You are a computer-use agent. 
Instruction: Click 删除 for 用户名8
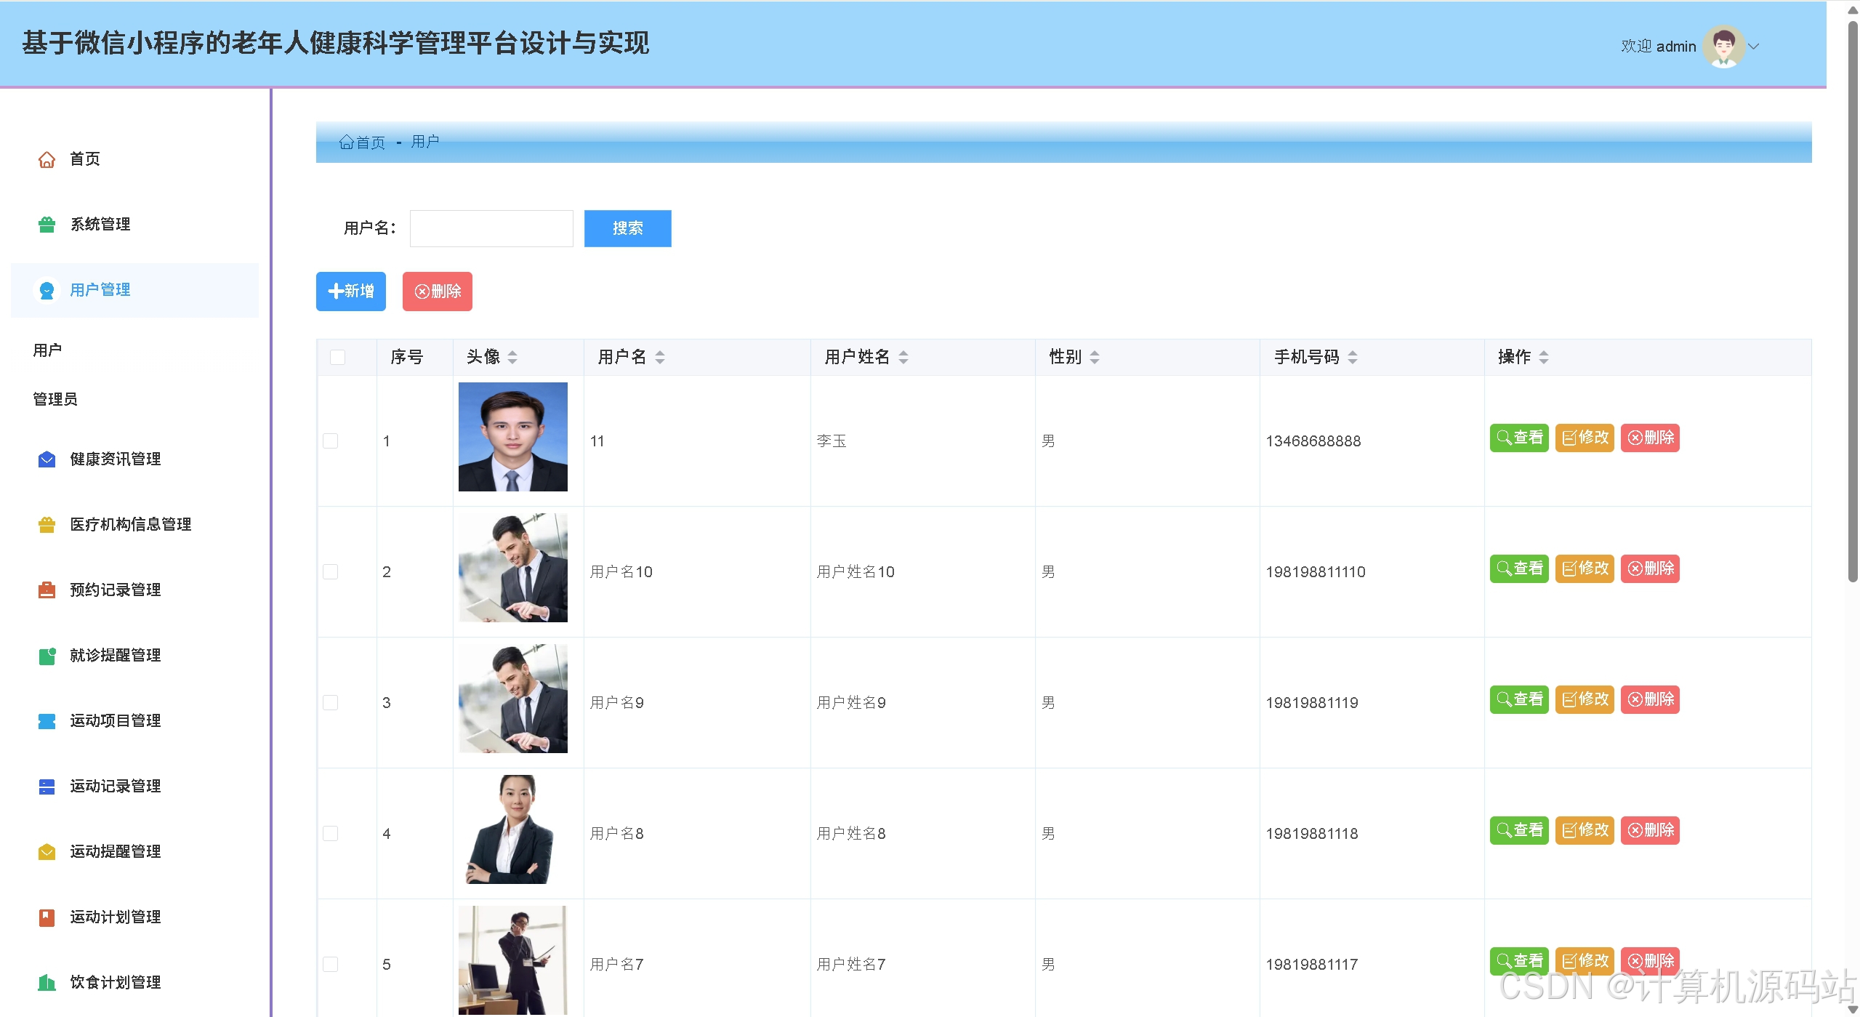pos(1650,830)
